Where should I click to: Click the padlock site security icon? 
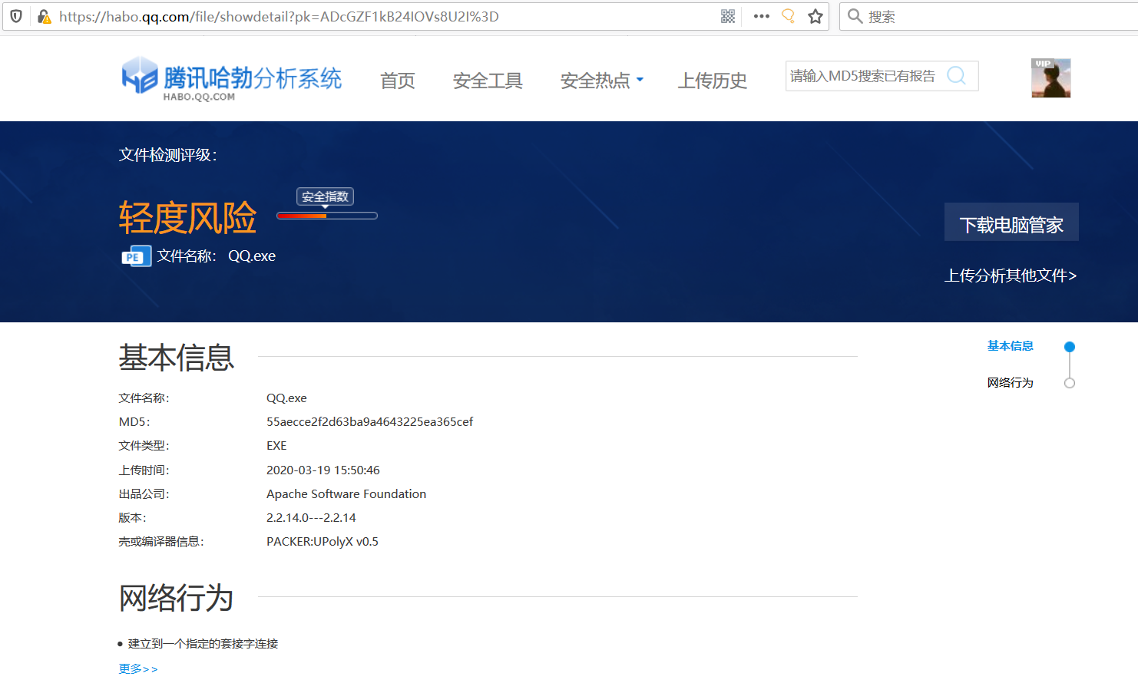(43, 15)
